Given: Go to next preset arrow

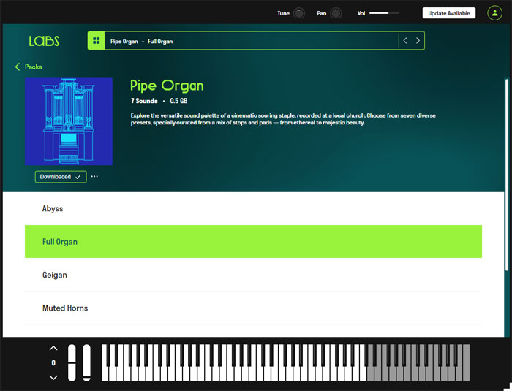Looking at the screenshot, I should pyautogui.click(x=418, y=40).
